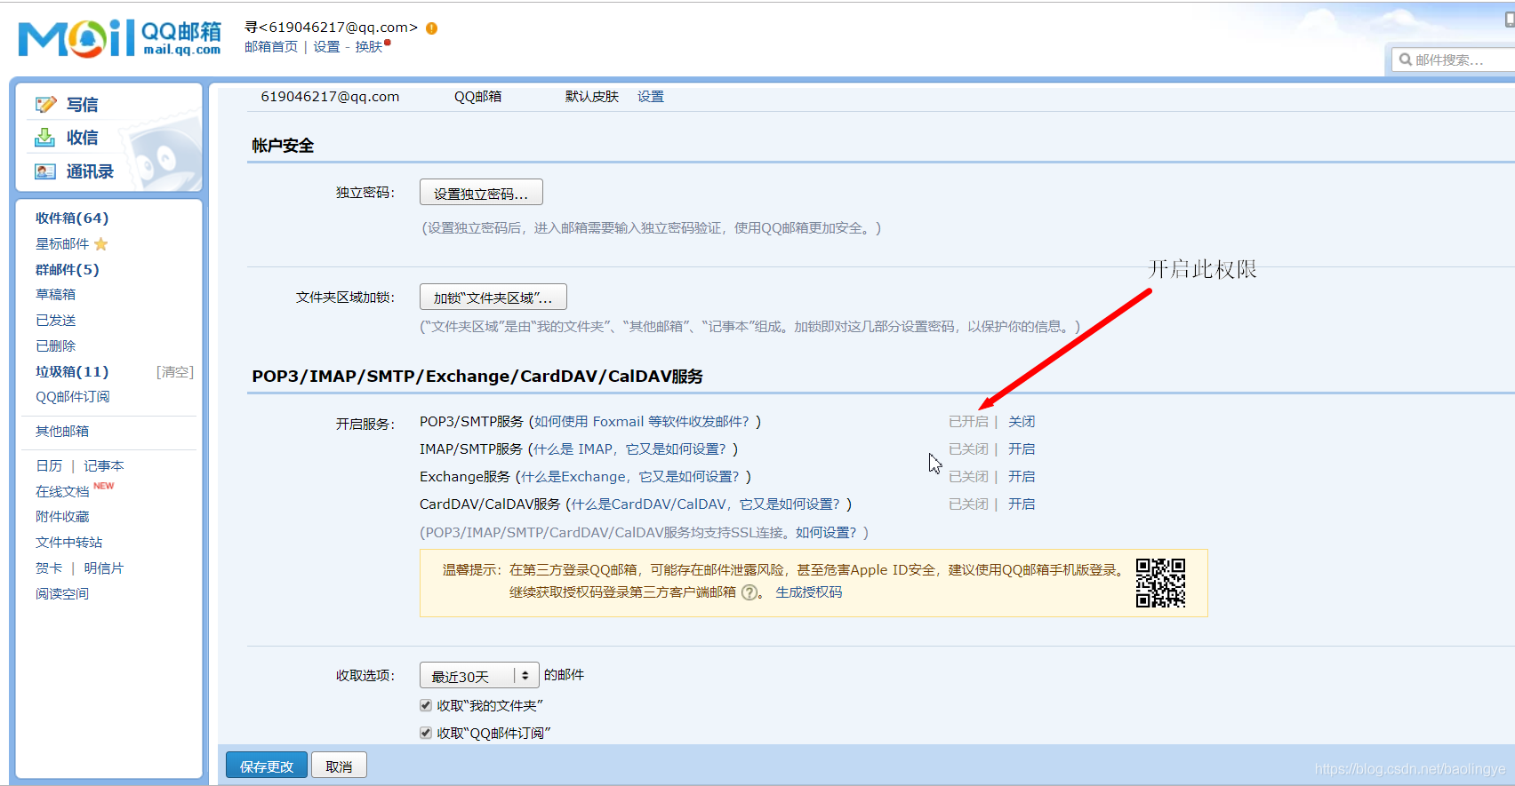Image resolution: width=1515 pixels, height=786 pixels.
Task: Open 收件箱(64) folder
Action: 72,218
